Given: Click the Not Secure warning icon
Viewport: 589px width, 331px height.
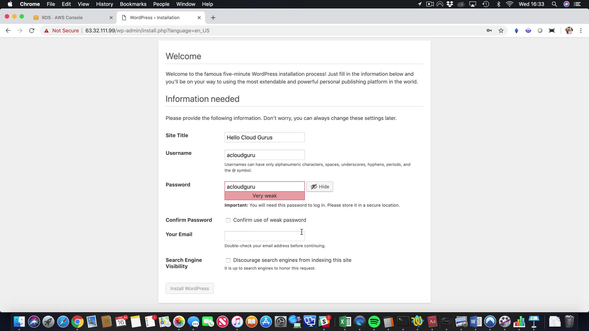Looking at the screenshot, I should click(x=47, y=31).
